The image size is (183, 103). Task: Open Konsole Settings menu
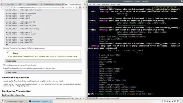pyautogui.click(x=113, y=4)
